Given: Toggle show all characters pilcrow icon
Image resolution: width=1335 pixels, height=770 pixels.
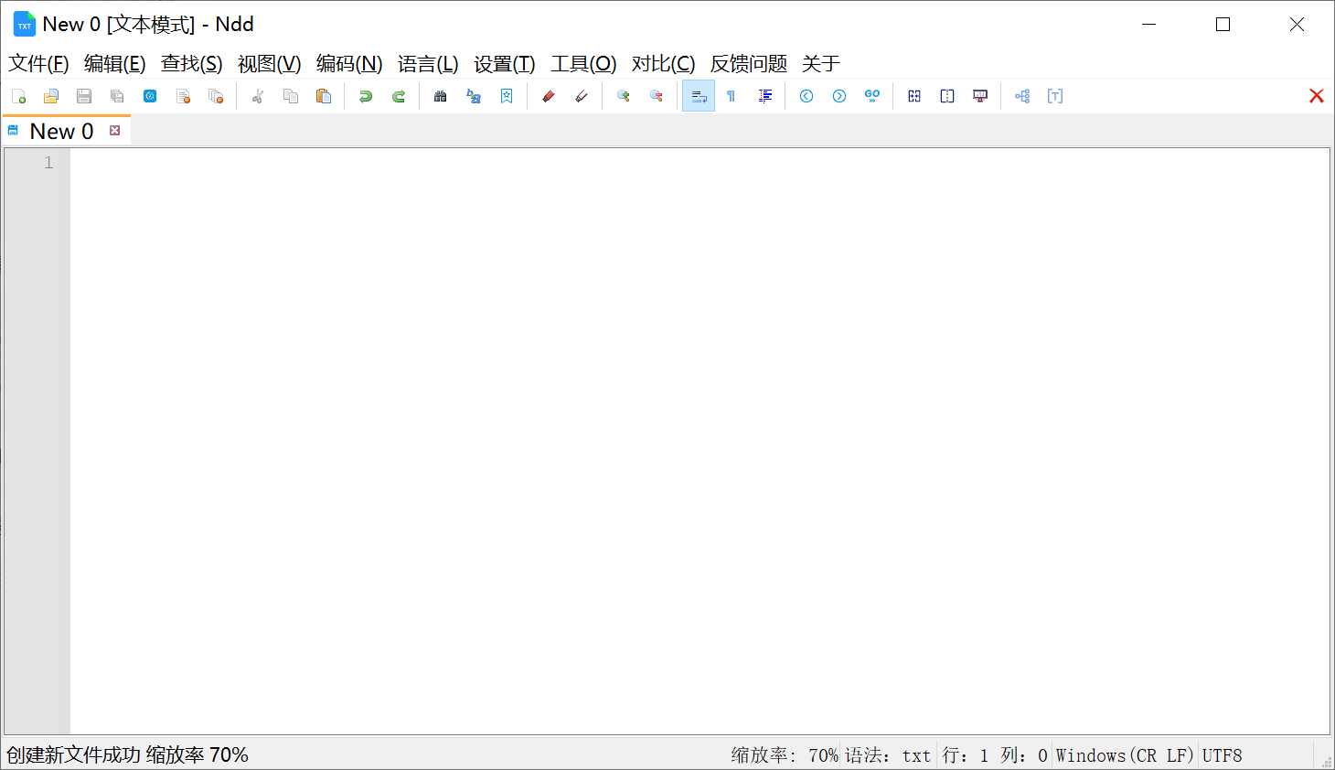Looking at the screenshot, I should [732, 96].
